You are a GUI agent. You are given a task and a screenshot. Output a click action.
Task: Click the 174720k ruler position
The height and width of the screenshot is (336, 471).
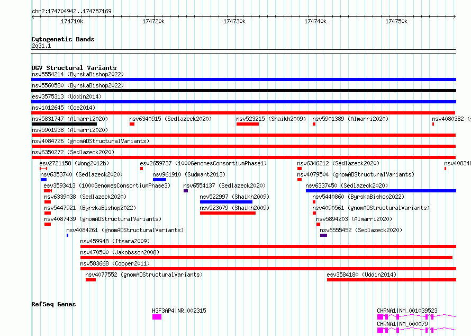(x=153, y=21)
